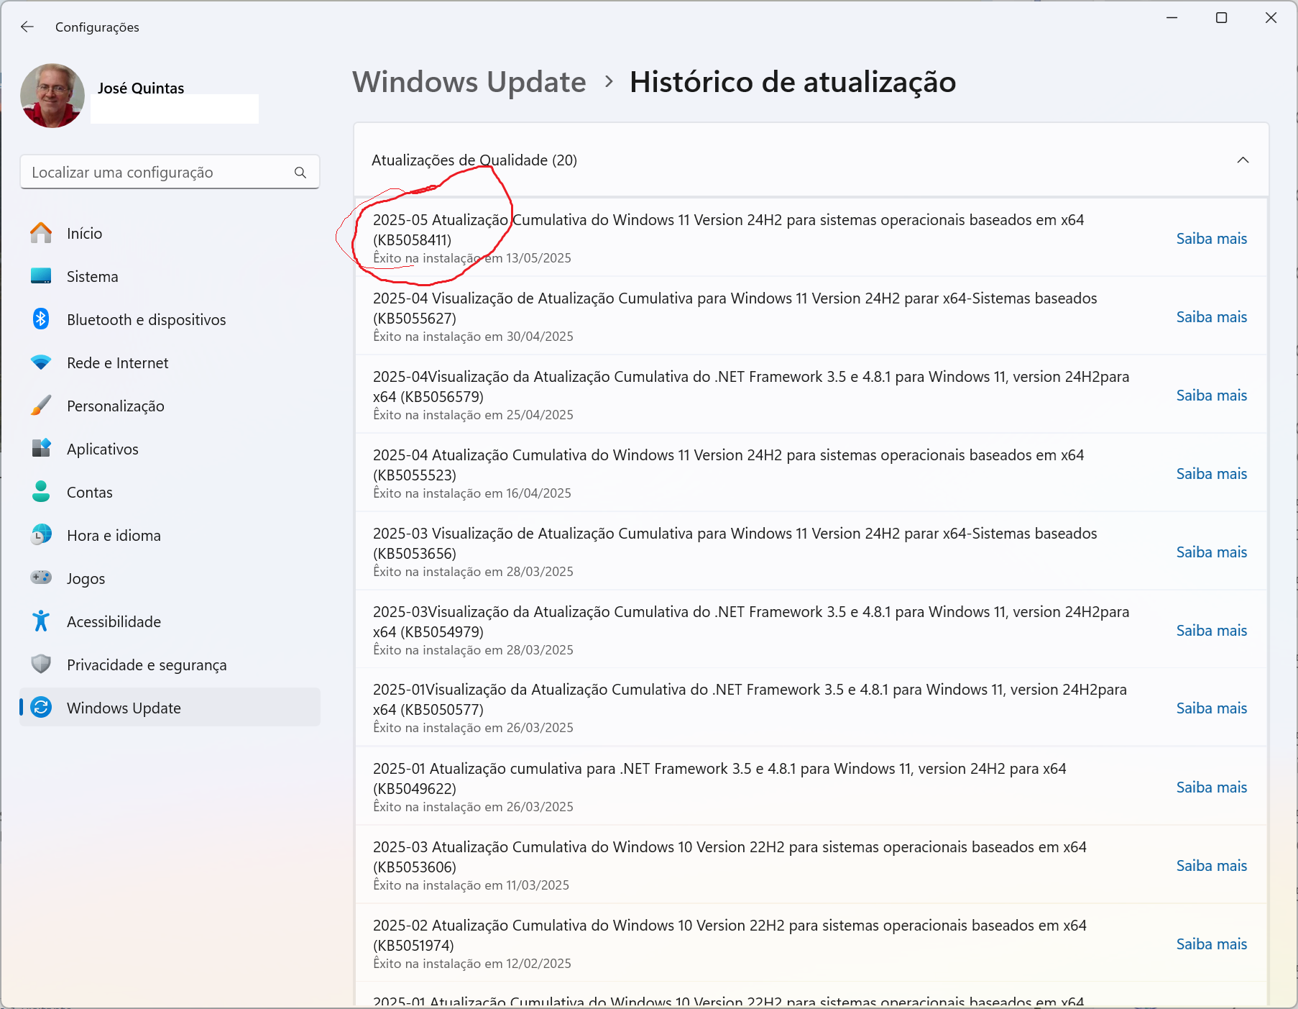Click Saiba mais for KB5053606
Image resolution: width=1298 pixels, height=1009 pixels.
(1211, 866)
